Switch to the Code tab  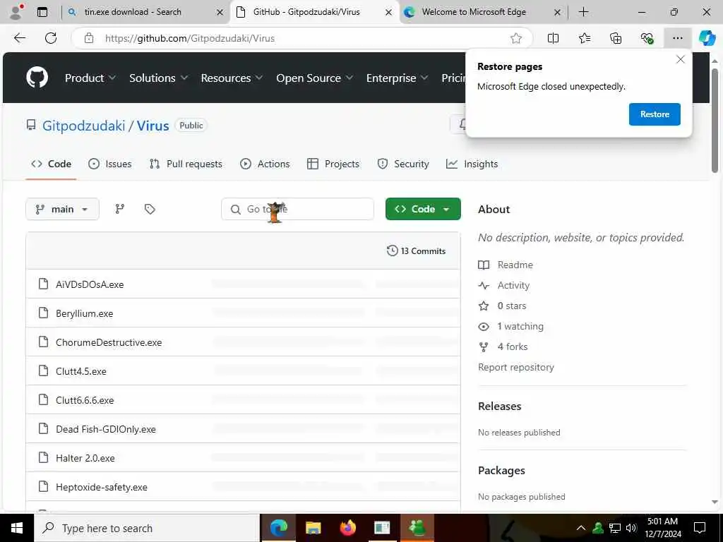point(51,164)
